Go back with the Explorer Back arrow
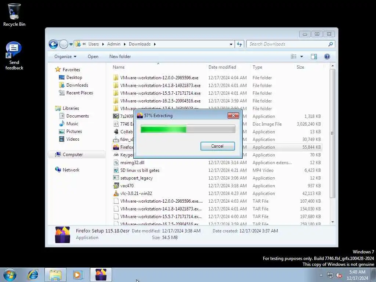376x282 pixels. click(53, 44)
